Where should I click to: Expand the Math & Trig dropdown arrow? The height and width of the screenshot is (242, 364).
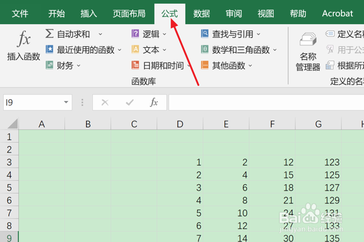[x=275, y=50]
